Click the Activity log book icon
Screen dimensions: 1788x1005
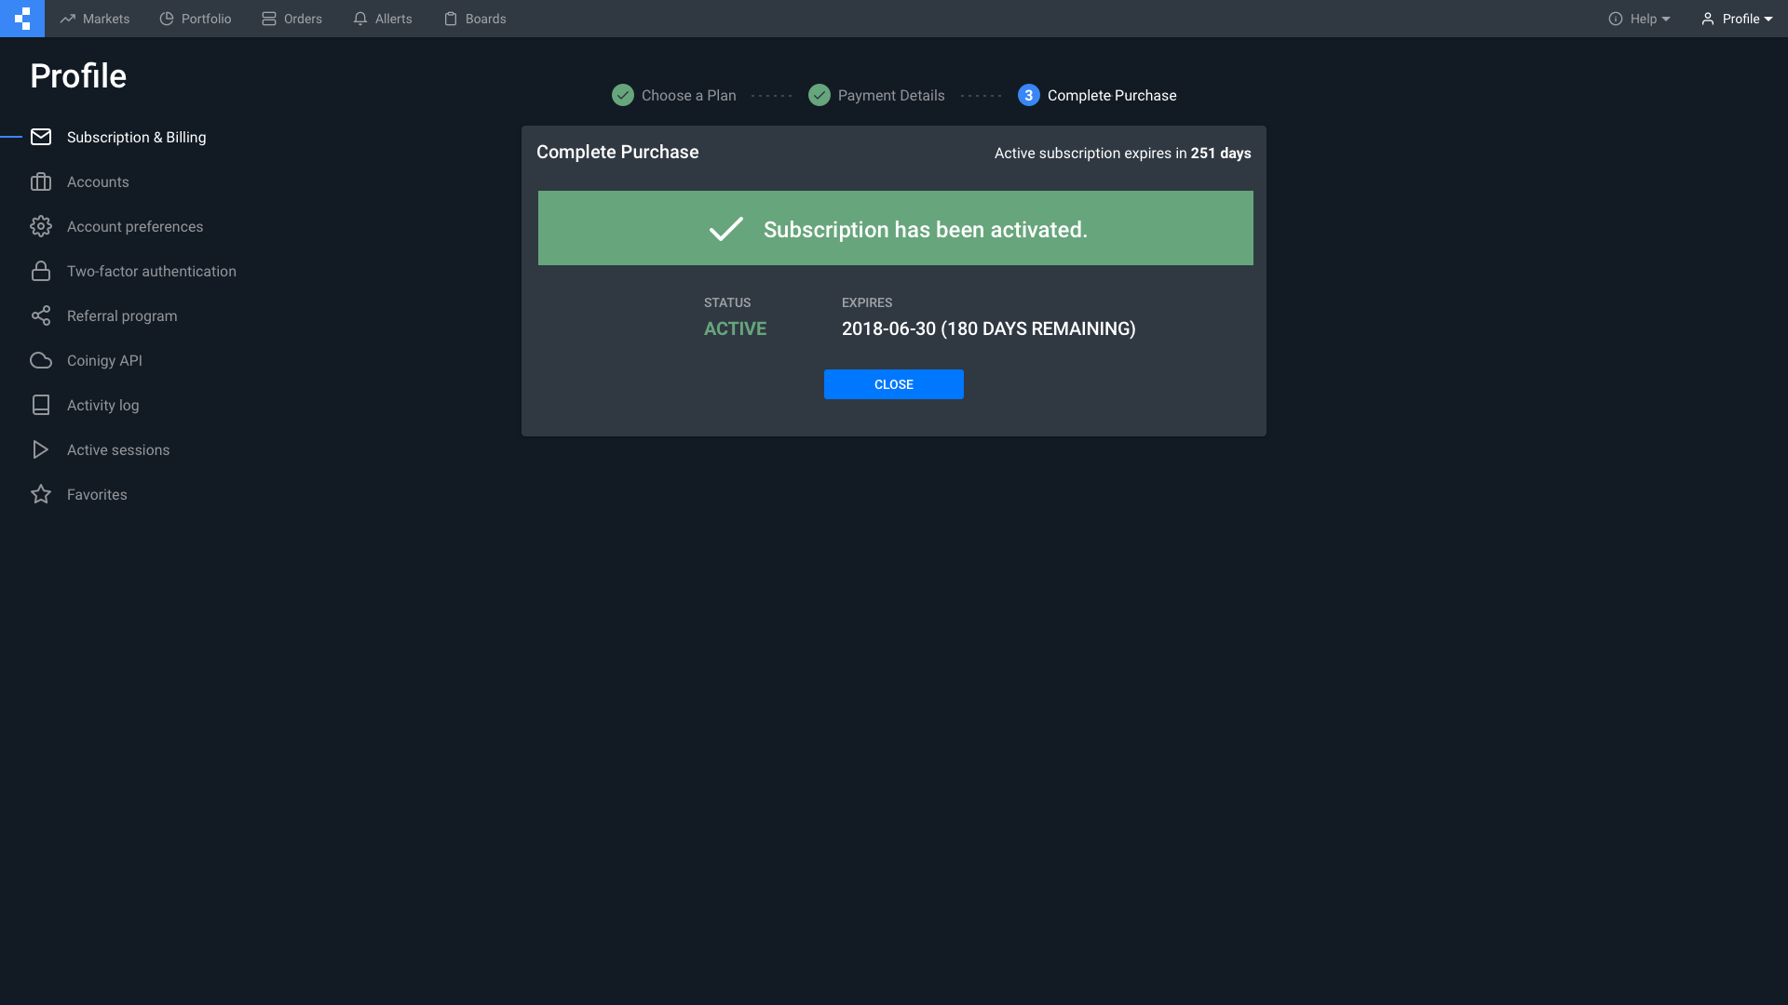point(41,405)
